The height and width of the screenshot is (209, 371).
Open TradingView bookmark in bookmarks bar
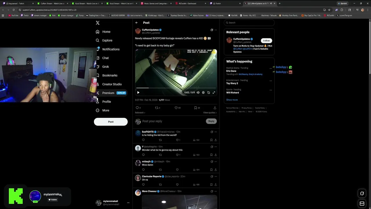pos(96,15)
